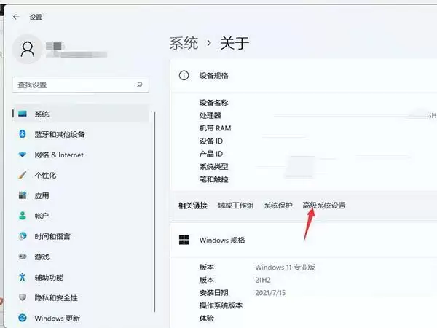This screenshot has height=328, width=437.
Task: Open 帐户 settings page
Action: point(42,216)
